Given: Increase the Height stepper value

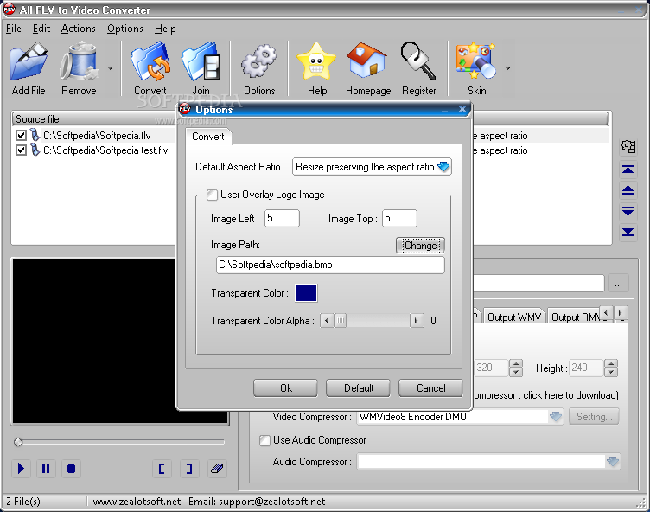Looking at the screenshot, I should pos(610,363).
